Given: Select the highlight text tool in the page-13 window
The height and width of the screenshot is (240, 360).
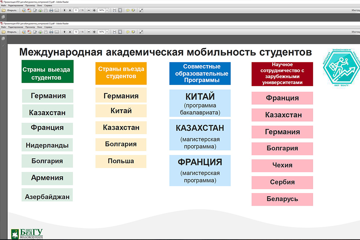Looking at the screenshot, I should click(x=133, y=32).
